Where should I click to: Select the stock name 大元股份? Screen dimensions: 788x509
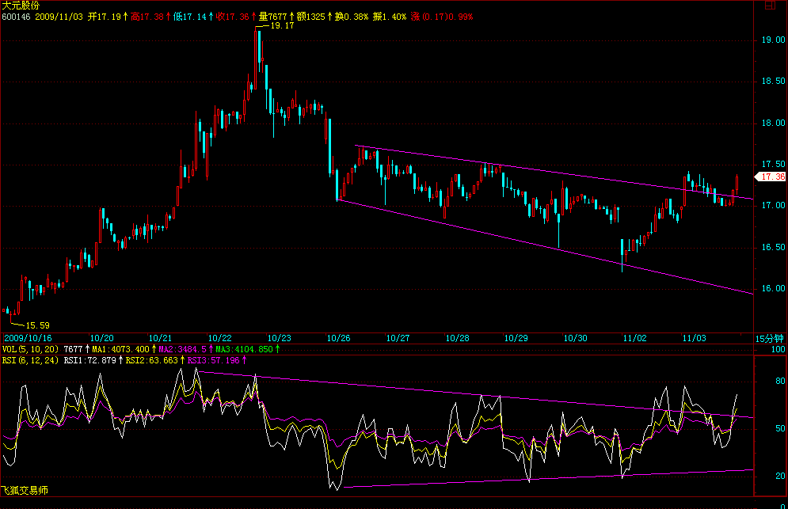pos(21,6)
